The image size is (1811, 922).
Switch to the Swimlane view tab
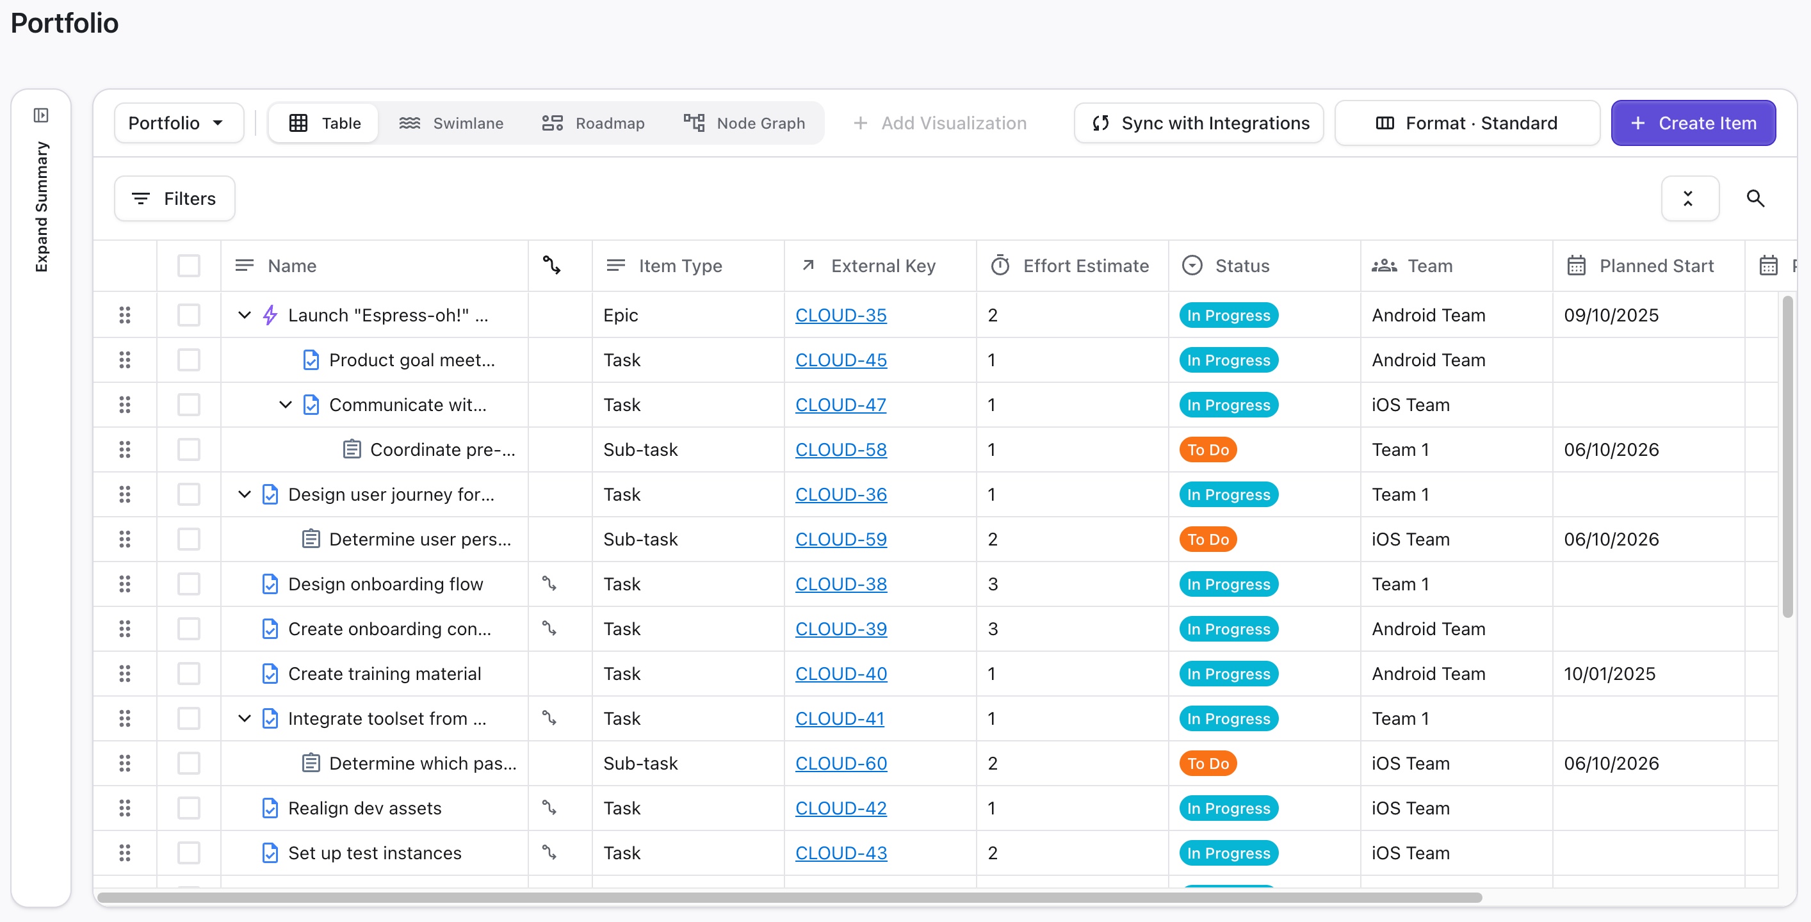coord(451,123)
